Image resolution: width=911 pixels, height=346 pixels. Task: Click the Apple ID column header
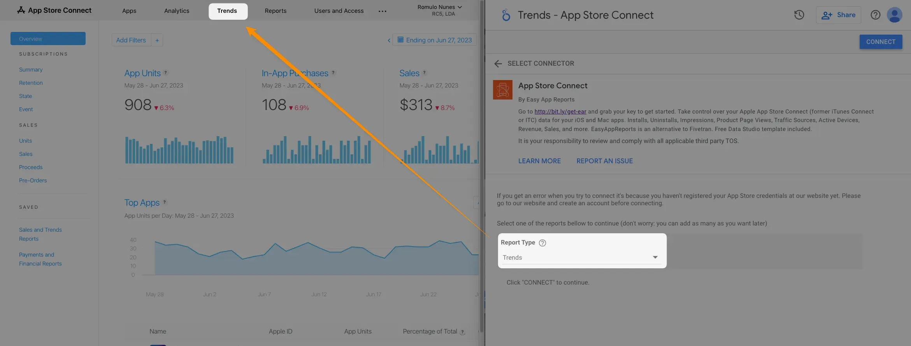[x=281, y=331]
